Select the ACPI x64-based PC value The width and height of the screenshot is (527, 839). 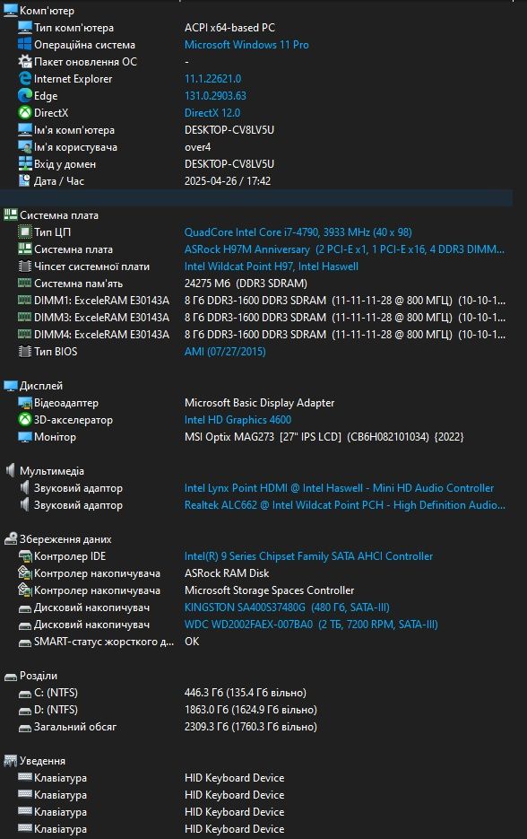point(229,28)
